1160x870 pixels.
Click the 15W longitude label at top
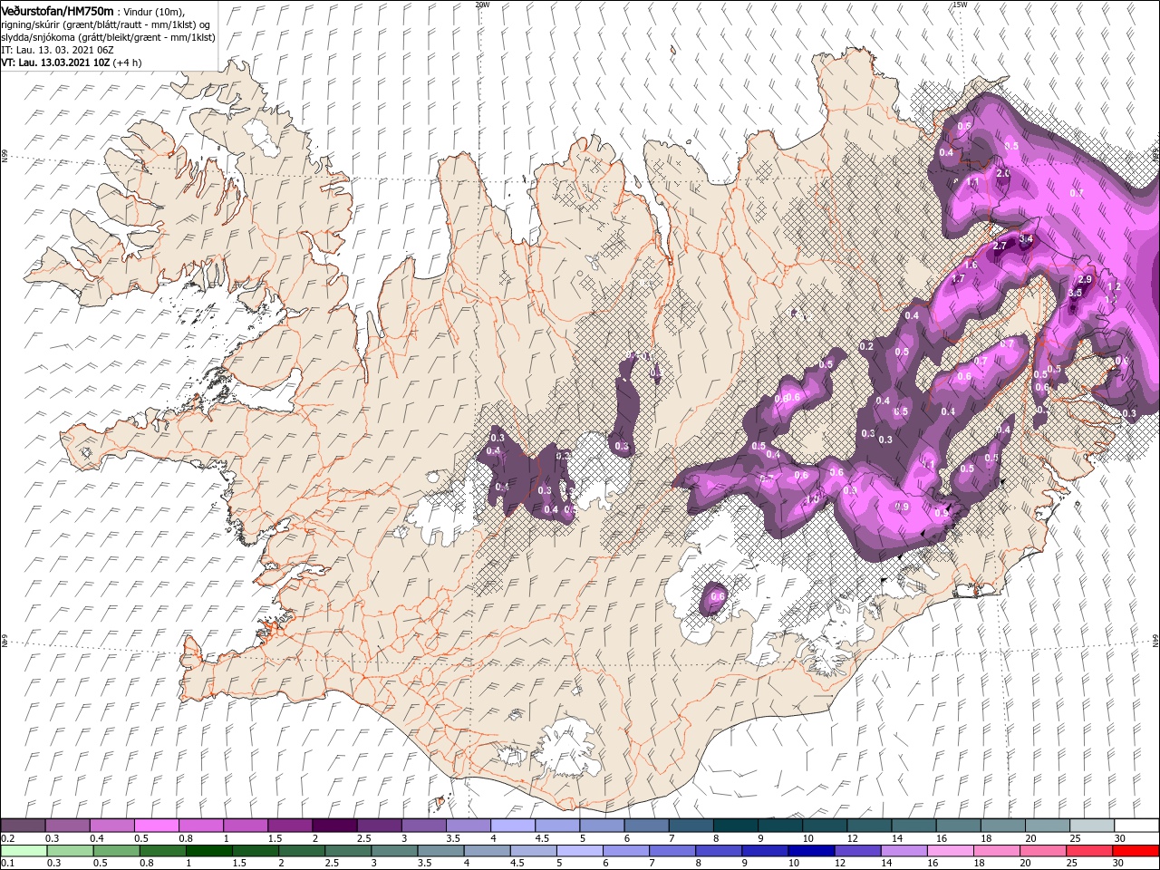coord(960,4)
